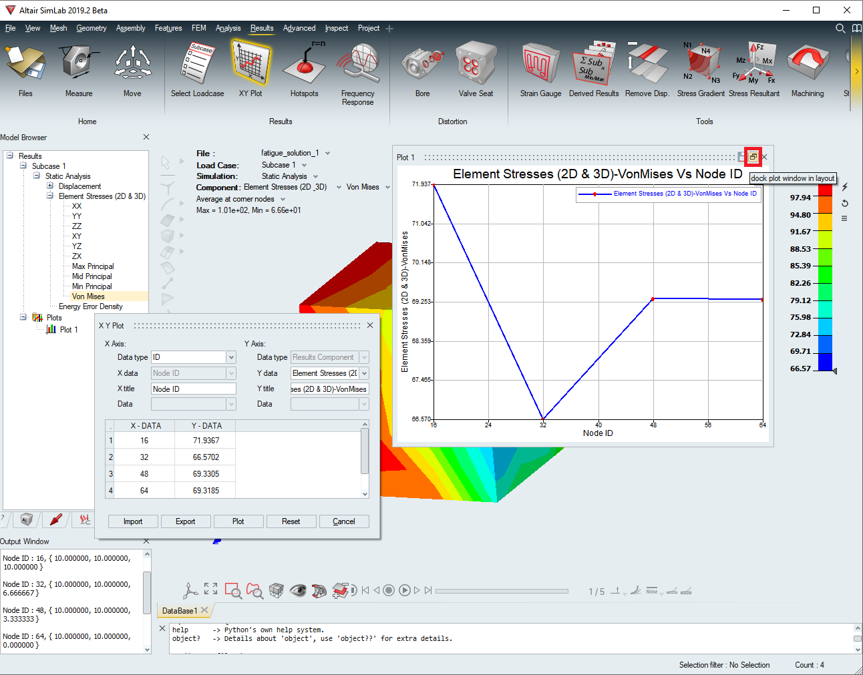Open the XY Plot tool
The image size is (863, 675).
tap(250, 69)
